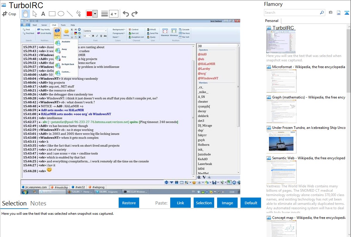Open the Graph (mathematics) snapshot title
The width and height of the screenshot is (351, 237).
309,97
